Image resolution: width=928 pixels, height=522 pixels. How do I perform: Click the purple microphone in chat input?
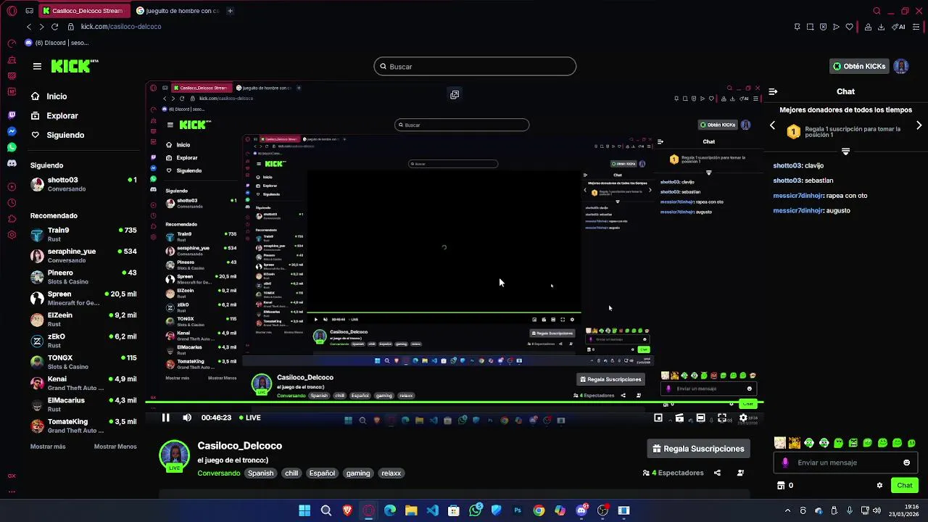(786, 463)
